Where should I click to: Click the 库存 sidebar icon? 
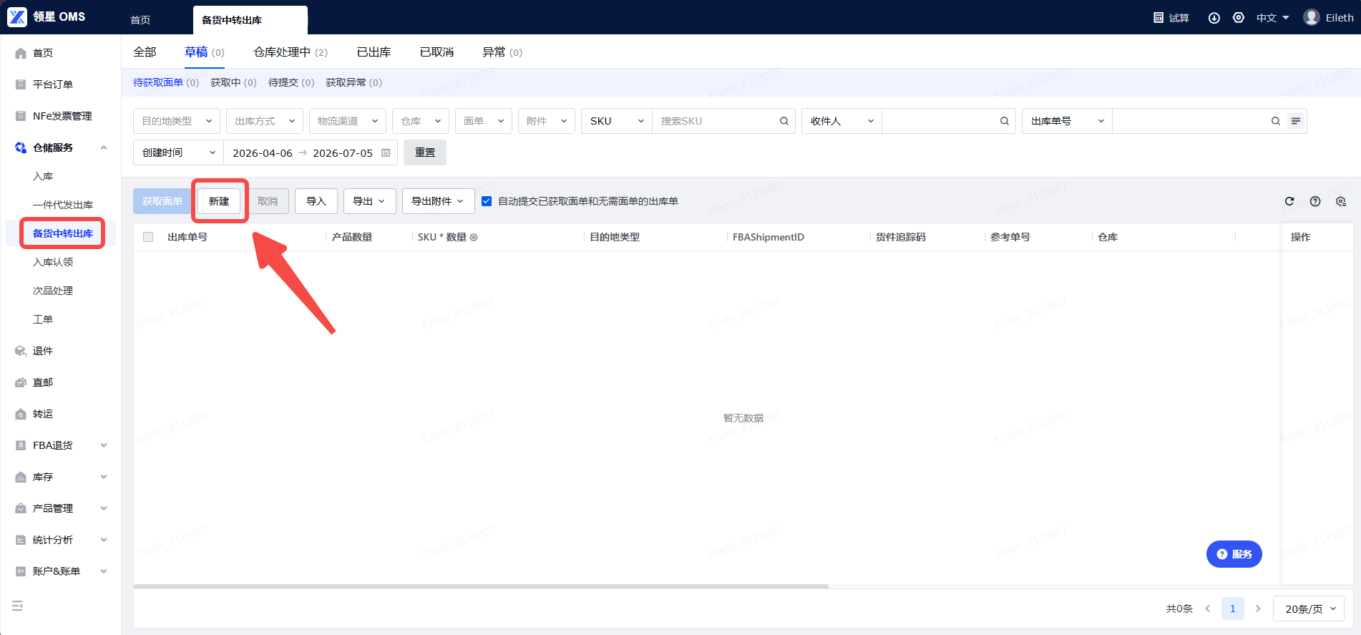(21, 477)
